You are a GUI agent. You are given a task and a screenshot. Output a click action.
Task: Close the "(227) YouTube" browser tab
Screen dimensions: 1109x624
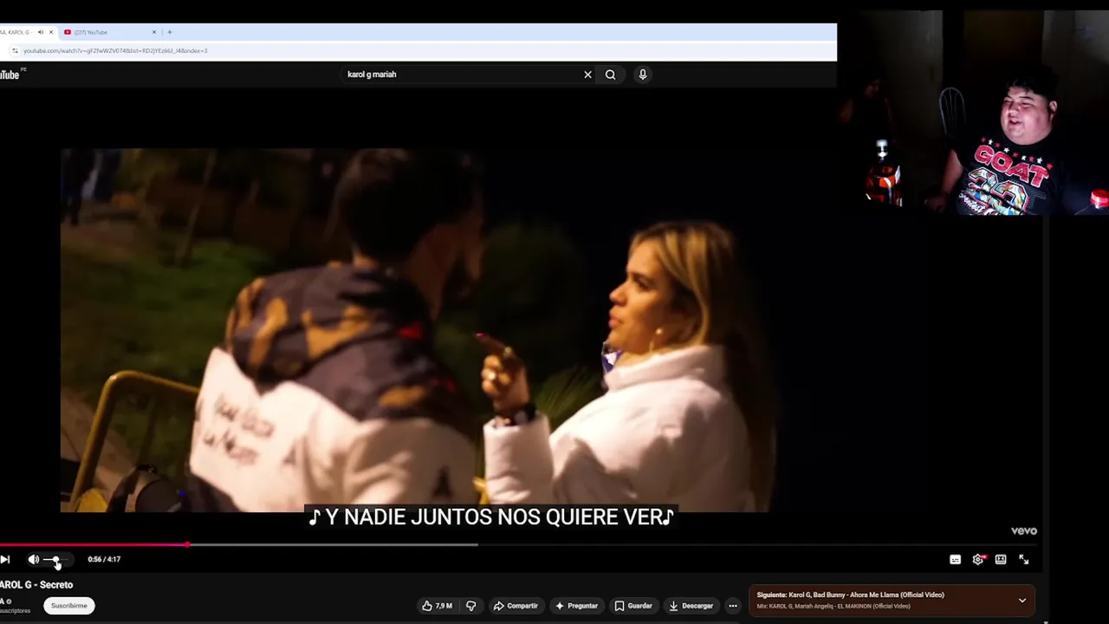click(154, 32)
